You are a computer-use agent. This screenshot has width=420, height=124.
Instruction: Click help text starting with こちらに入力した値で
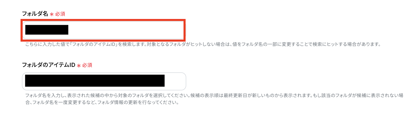(203, 44)
